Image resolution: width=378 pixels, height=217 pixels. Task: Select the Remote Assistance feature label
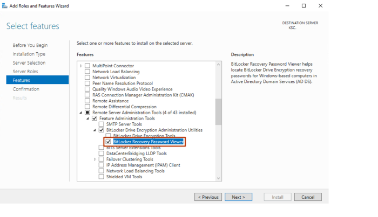pos(111,101)
